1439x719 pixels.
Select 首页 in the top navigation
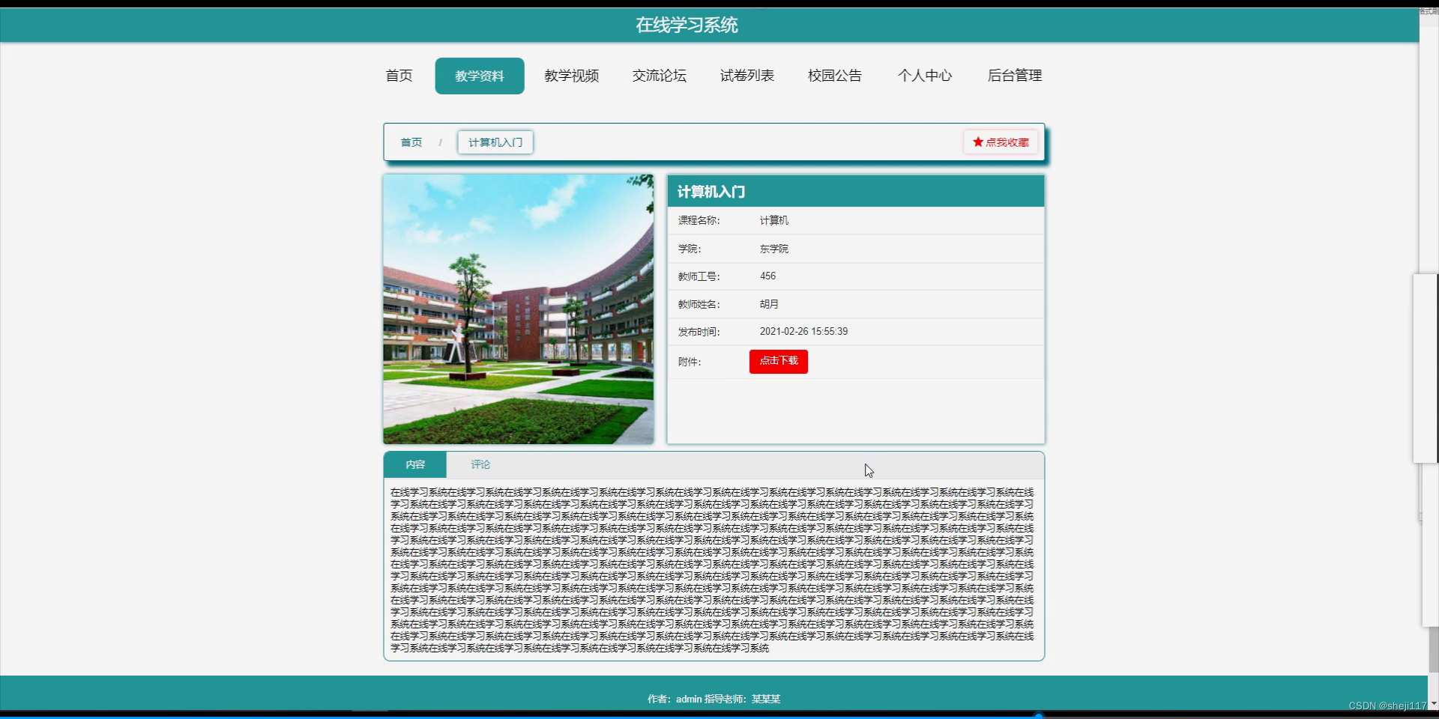[x=398, y=75]
